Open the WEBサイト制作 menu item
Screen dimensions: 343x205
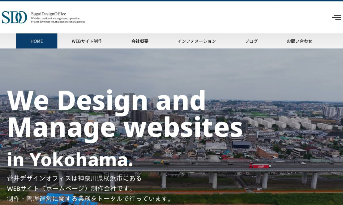point(87,41)
